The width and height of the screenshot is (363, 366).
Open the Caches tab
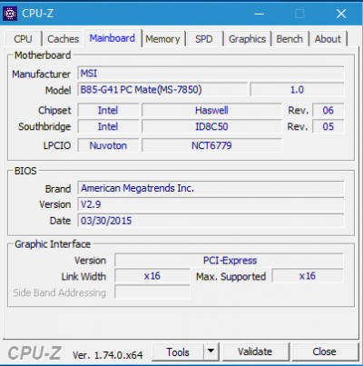pyautogui.click(x=63, y=39)
